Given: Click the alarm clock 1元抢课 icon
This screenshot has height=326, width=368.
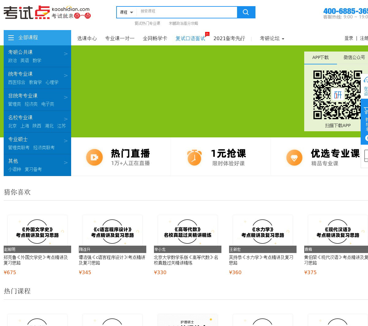Looking at the screenshot, I should [194, 157].
